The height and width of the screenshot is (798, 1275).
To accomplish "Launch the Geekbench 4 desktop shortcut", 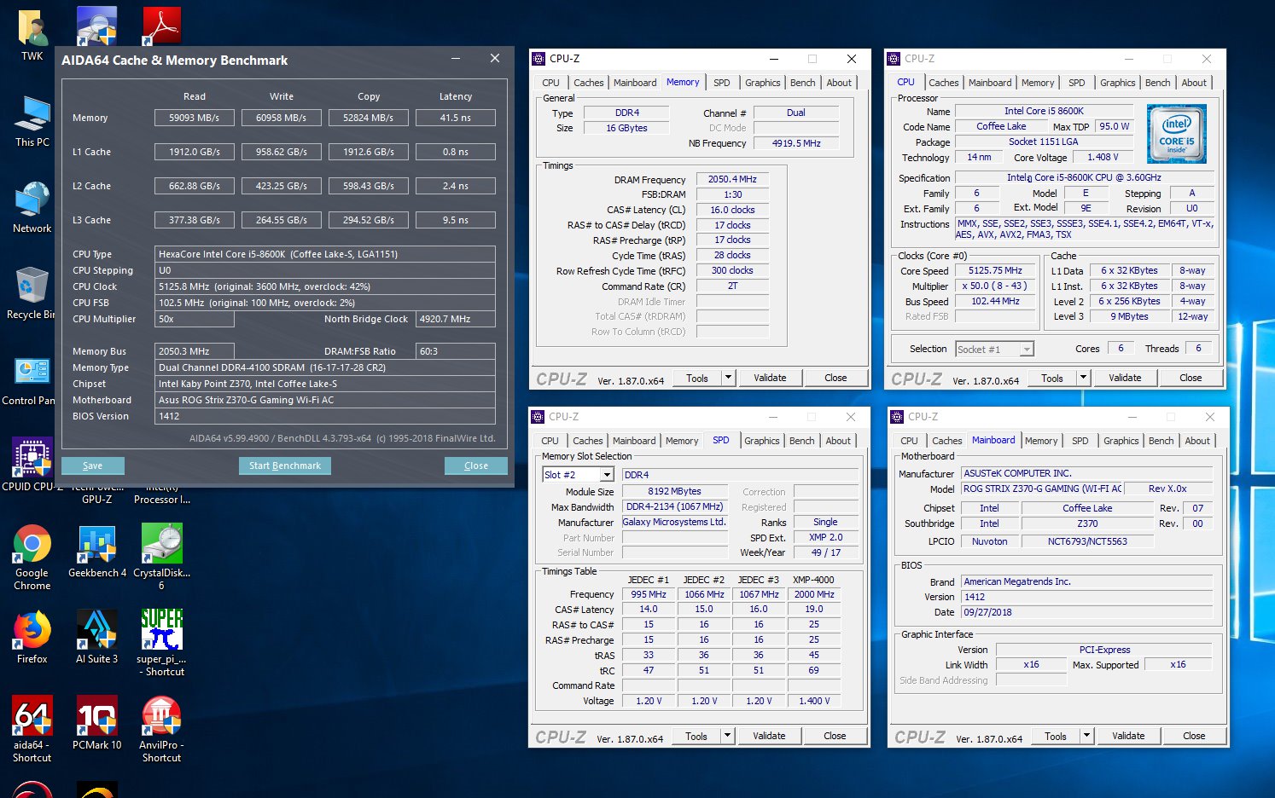I will tap(97, 551).
